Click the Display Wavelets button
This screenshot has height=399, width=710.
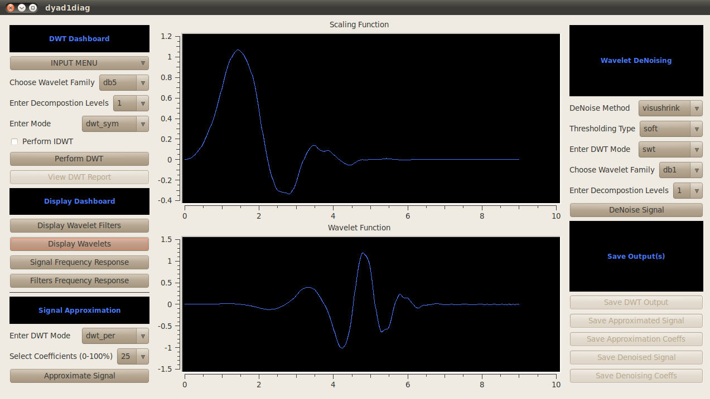[x=79, y=244]
